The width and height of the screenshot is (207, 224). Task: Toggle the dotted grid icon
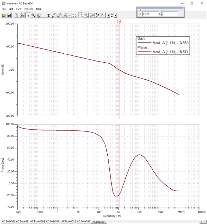pyautogui.click(x=43, y=15)
